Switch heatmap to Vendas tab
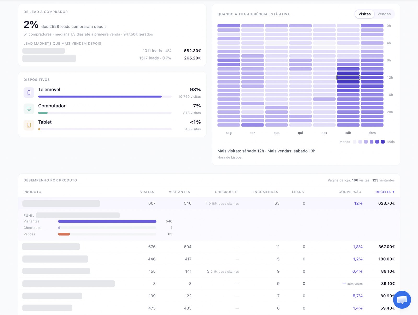Viewport: 418px width, 315px height. (x=384, y=14)
